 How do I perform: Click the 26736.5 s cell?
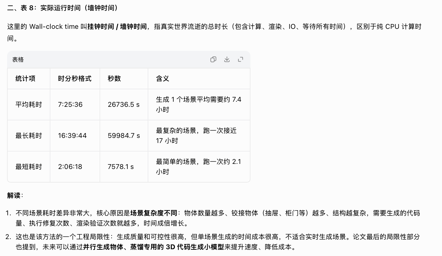coord(124,105)
